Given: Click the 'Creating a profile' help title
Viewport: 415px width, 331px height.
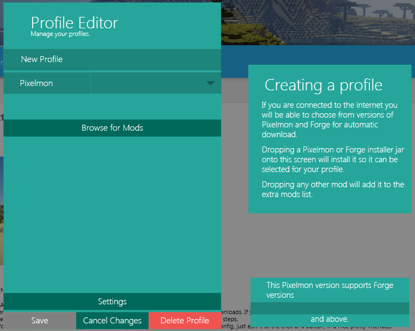Looking at the screenshot, I should [x=324, y=85].
